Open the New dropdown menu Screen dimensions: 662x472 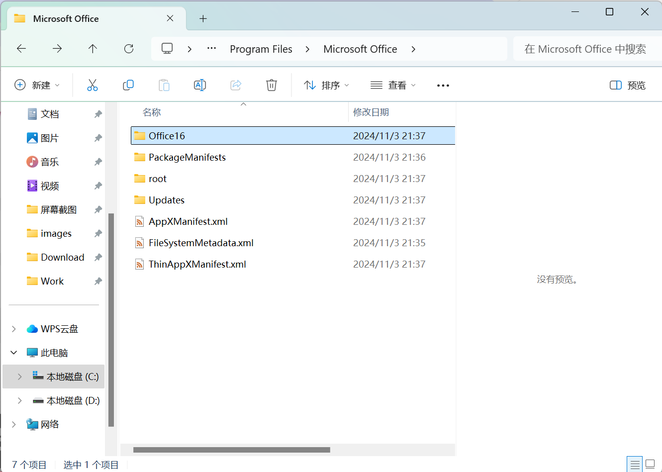37,85
